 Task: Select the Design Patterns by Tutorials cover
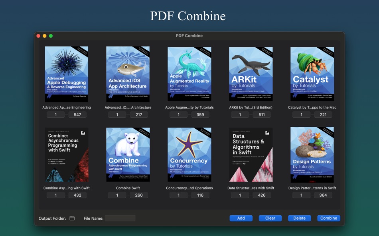click(x=312, y=155)
